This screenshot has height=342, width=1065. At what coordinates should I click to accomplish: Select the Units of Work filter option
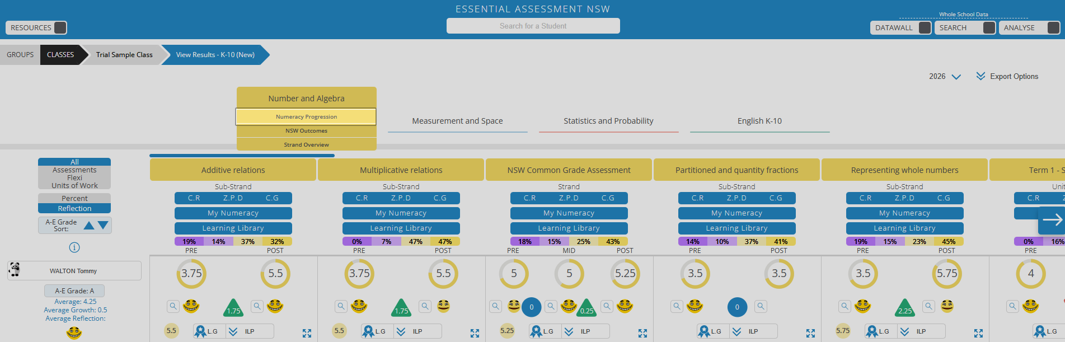click(74, 185)
